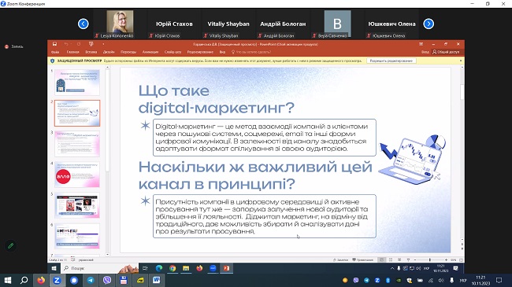Select slide 5 thumbnail
This screenshot has height=287, width=512.
[77, 205]
